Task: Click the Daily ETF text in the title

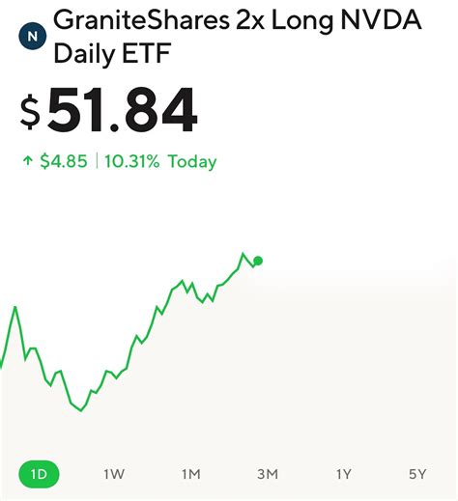Action: pos(112,53)
